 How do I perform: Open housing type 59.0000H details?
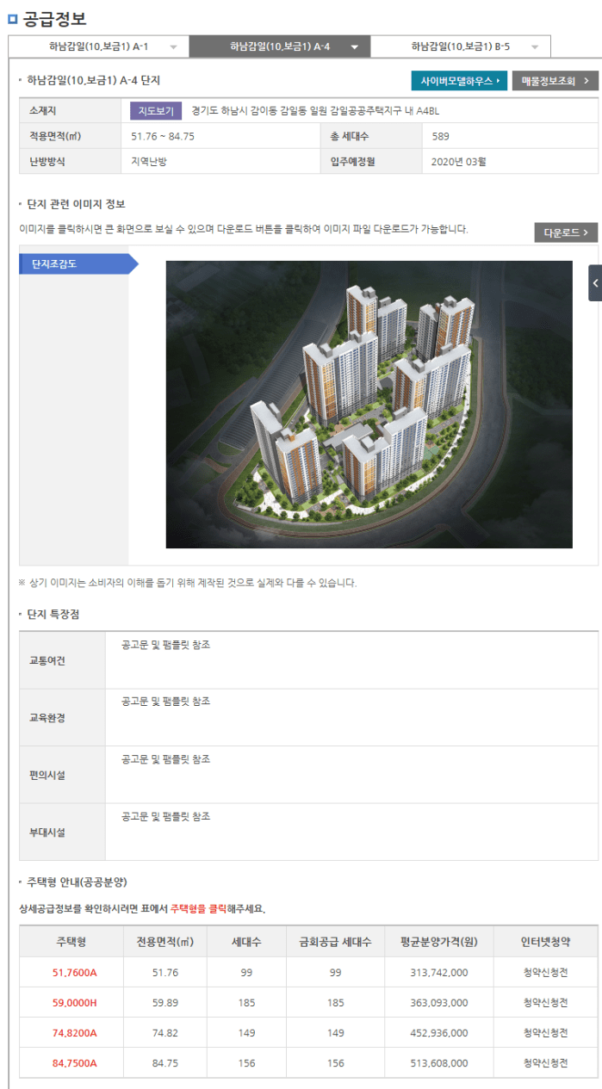74,1003
